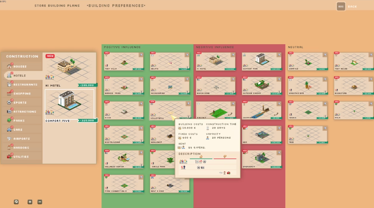
Task: Select the Park Connection building card
Action: click(x=124, y=184)
